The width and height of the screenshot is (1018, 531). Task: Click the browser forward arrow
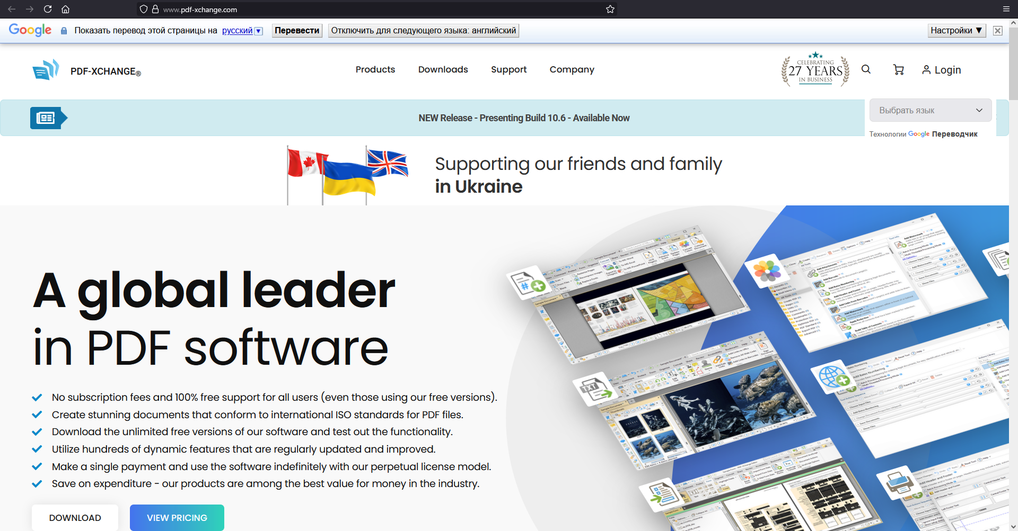click(x=30, y=9)
